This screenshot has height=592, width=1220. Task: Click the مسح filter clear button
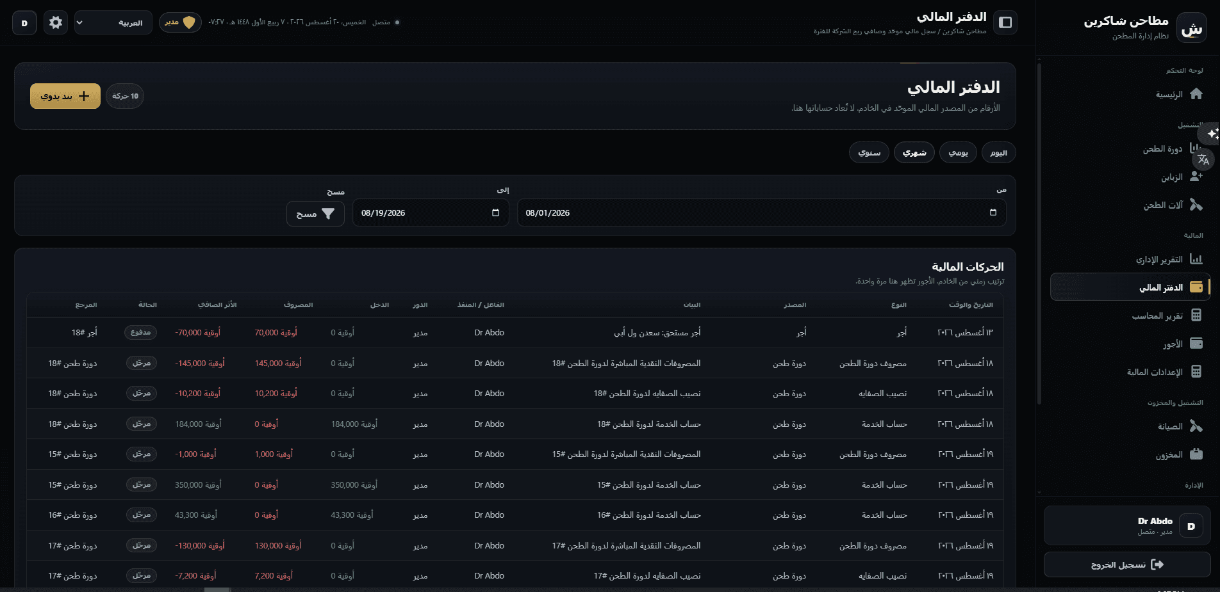pyautogui.click(x=315, y=214)
